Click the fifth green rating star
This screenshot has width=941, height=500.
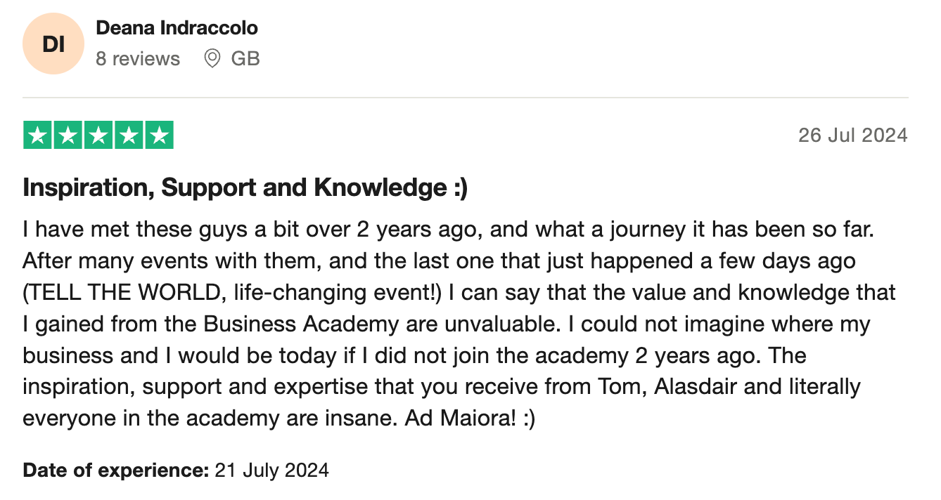point(159,136)
